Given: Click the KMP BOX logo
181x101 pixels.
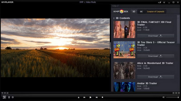Looking at the screenshot, I should [121, 12].
